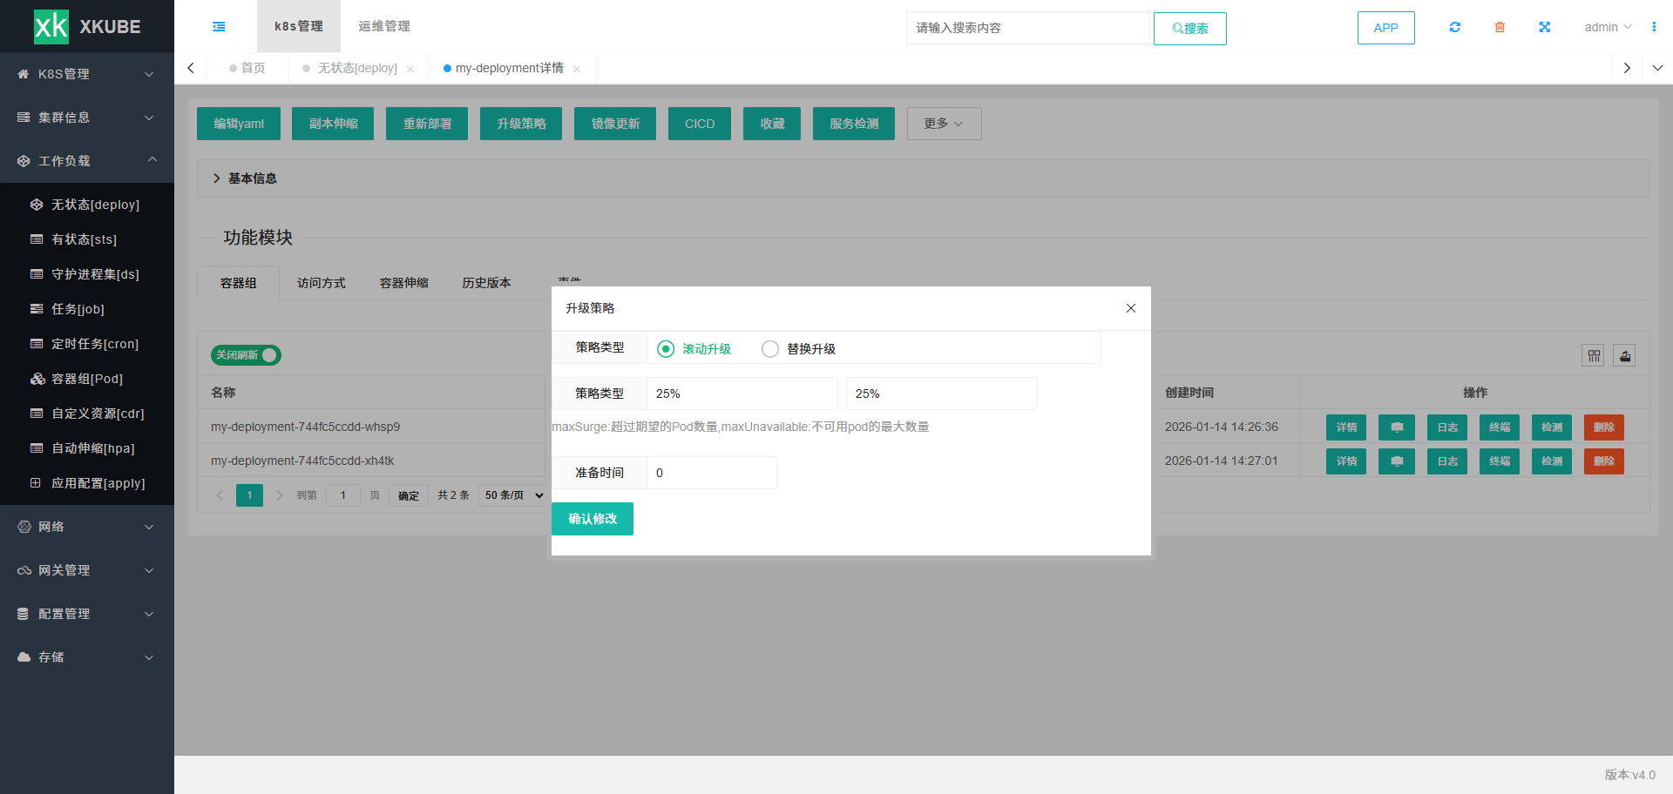This screenshot has height=794, width=1673.
Task: Toggle the 关闭刷新 switch
Action: pos(246,355)
